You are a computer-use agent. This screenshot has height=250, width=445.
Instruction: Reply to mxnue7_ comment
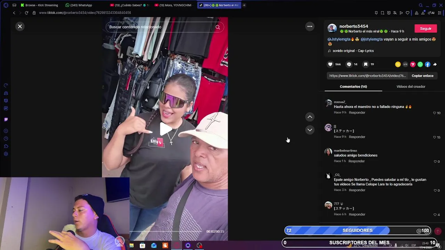(357, 112)
